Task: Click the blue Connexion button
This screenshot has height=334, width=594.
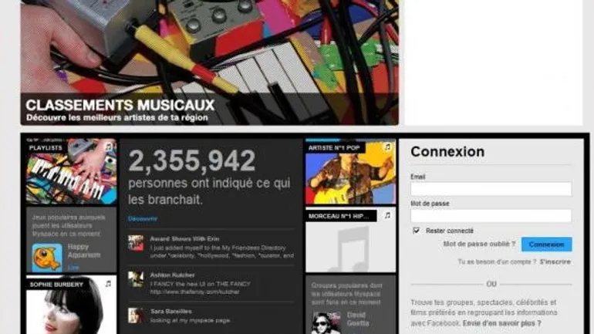Action: pyautogui.click(x=546, y=245)
